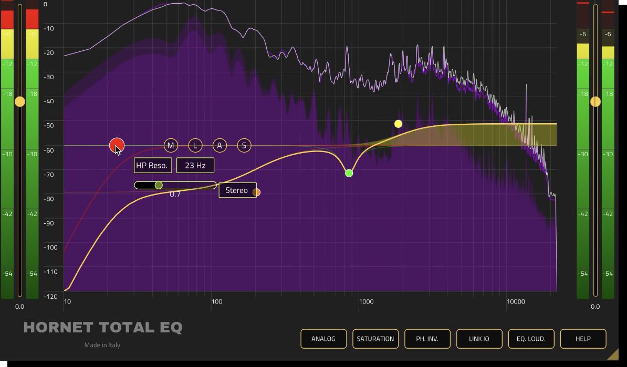This screenshot has width=627, height=367.
Task: Open the Stereo channel mode selector
Action: [x=237, y=190]
